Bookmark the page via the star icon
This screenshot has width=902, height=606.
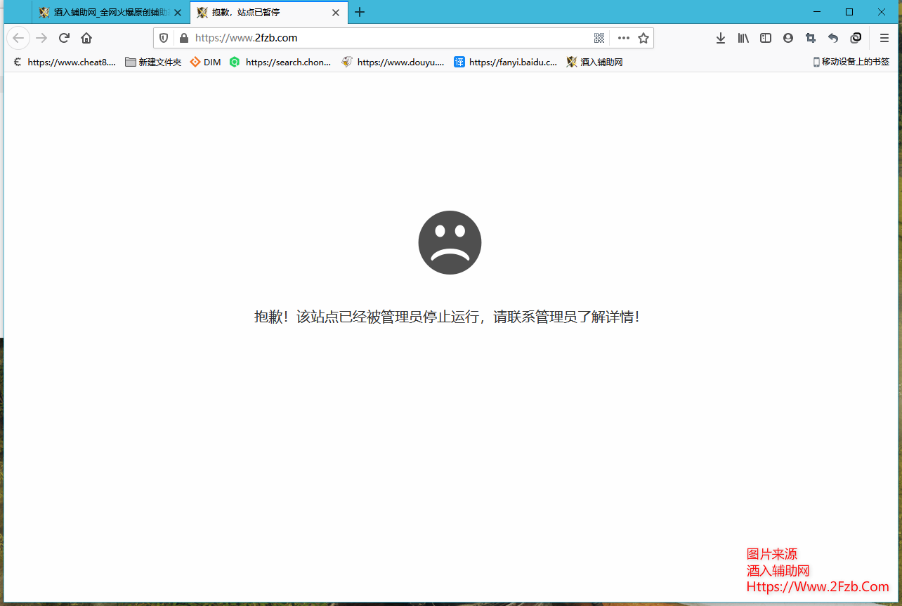(x=643, y=38)
